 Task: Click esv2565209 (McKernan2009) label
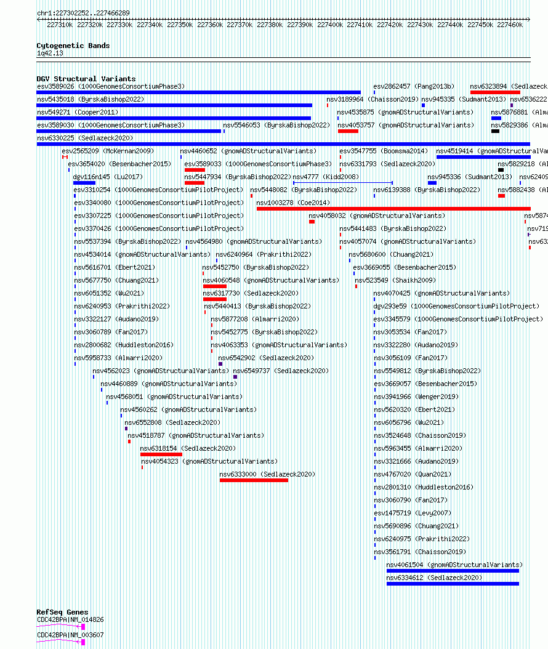coord(108,151)
